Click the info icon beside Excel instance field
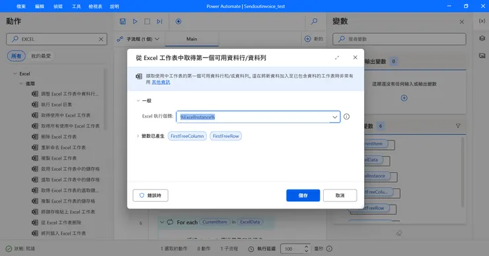The image size is (489, 256). [x=346, y=117]
